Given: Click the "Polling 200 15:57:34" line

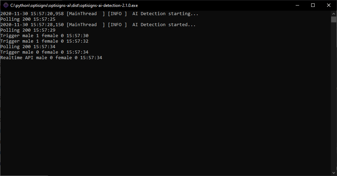Looking at the screenshot, I should click(28, 47).
